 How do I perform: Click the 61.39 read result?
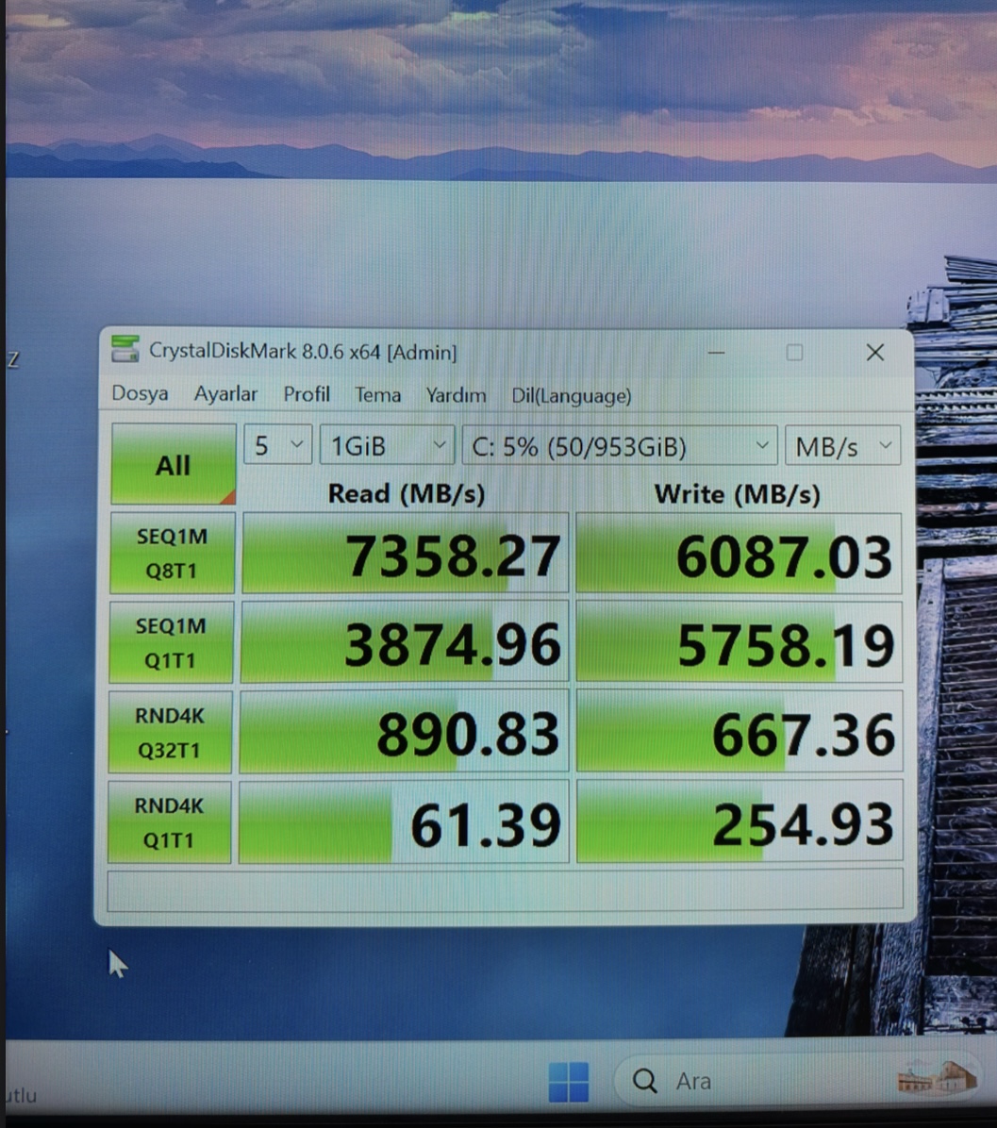tap(404, 822)
